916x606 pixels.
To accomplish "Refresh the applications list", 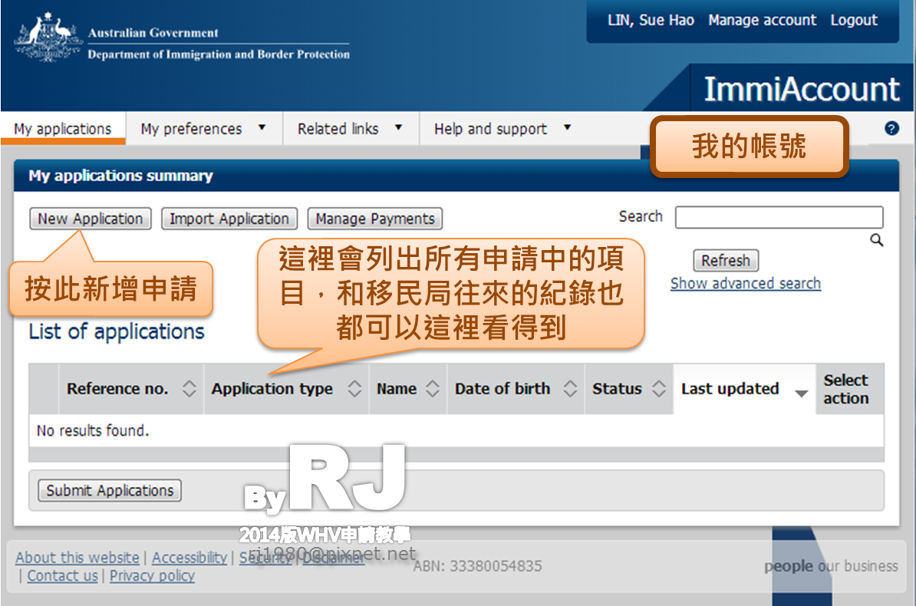I will pos(726,260).
